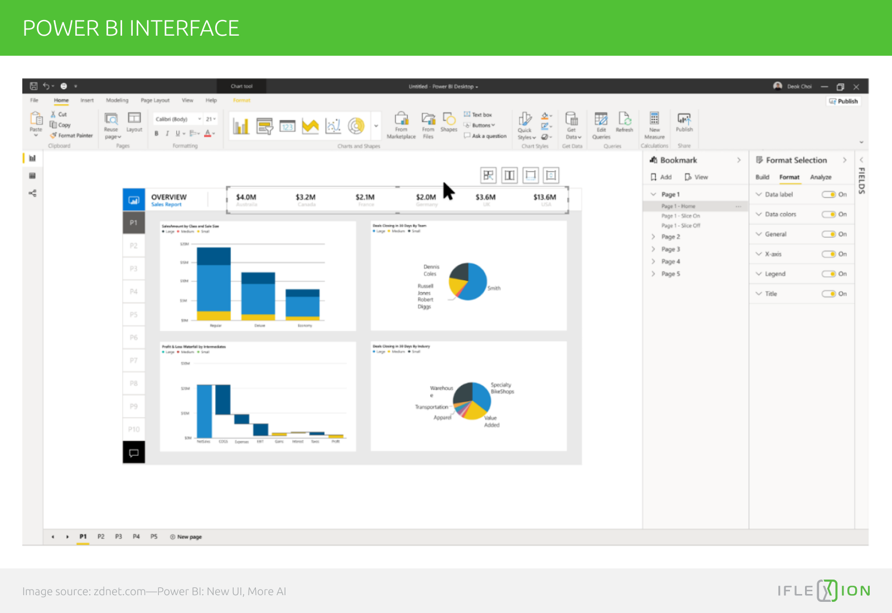Viewport: 892px width, 613px height.
Task: Open the Insert ribbon tab
Action: coord(87,100)
